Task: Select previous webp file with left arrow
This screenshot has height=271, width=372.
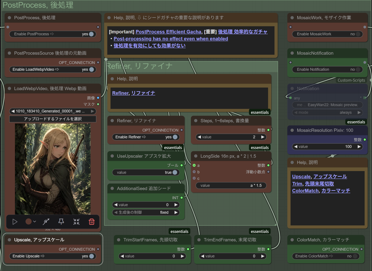Action: [13, 111]
